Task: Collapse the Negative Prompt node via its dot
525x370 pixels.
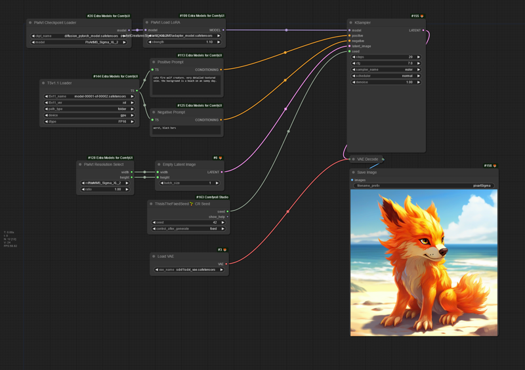Action: [154, 112]
